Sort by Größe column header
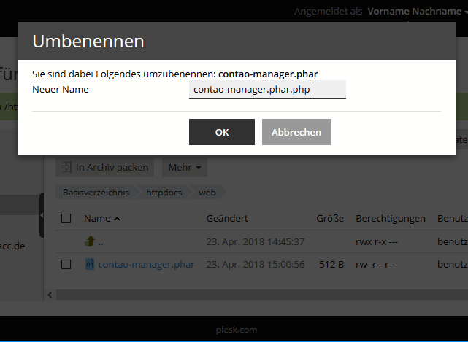 [x=330, y=218]
